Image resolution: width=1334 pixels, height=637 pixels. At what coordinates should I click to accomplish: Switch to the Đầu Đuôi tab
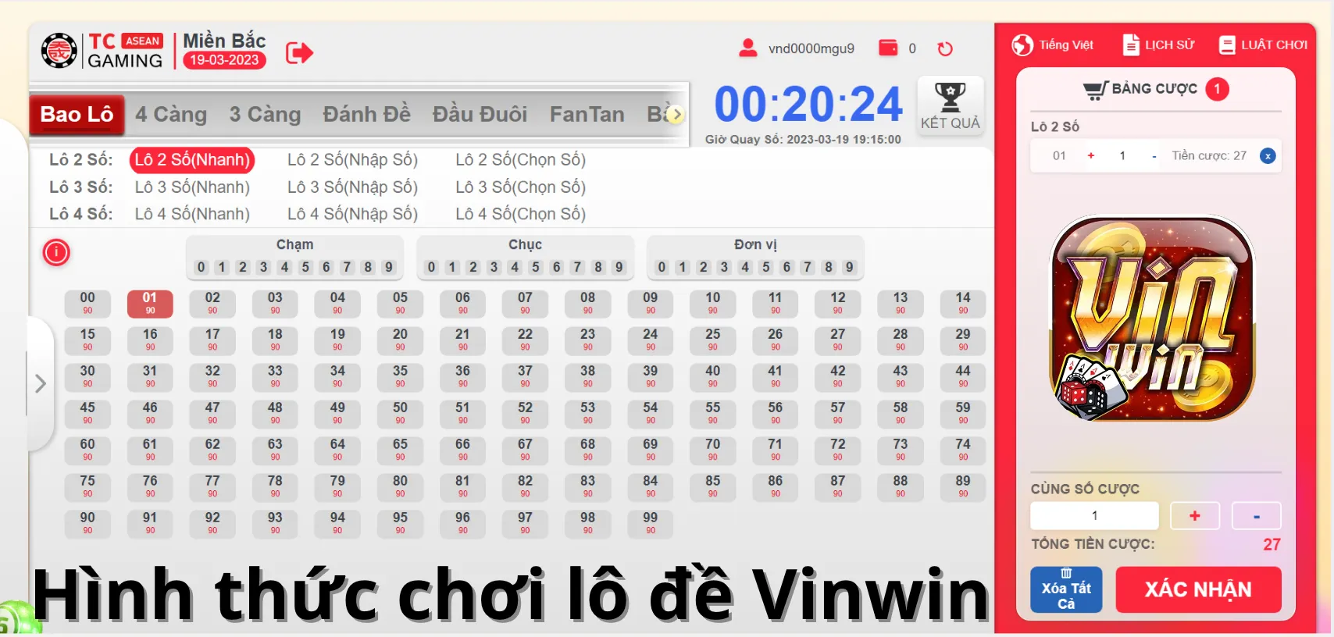pyautogui.click(x=480, y=115)
